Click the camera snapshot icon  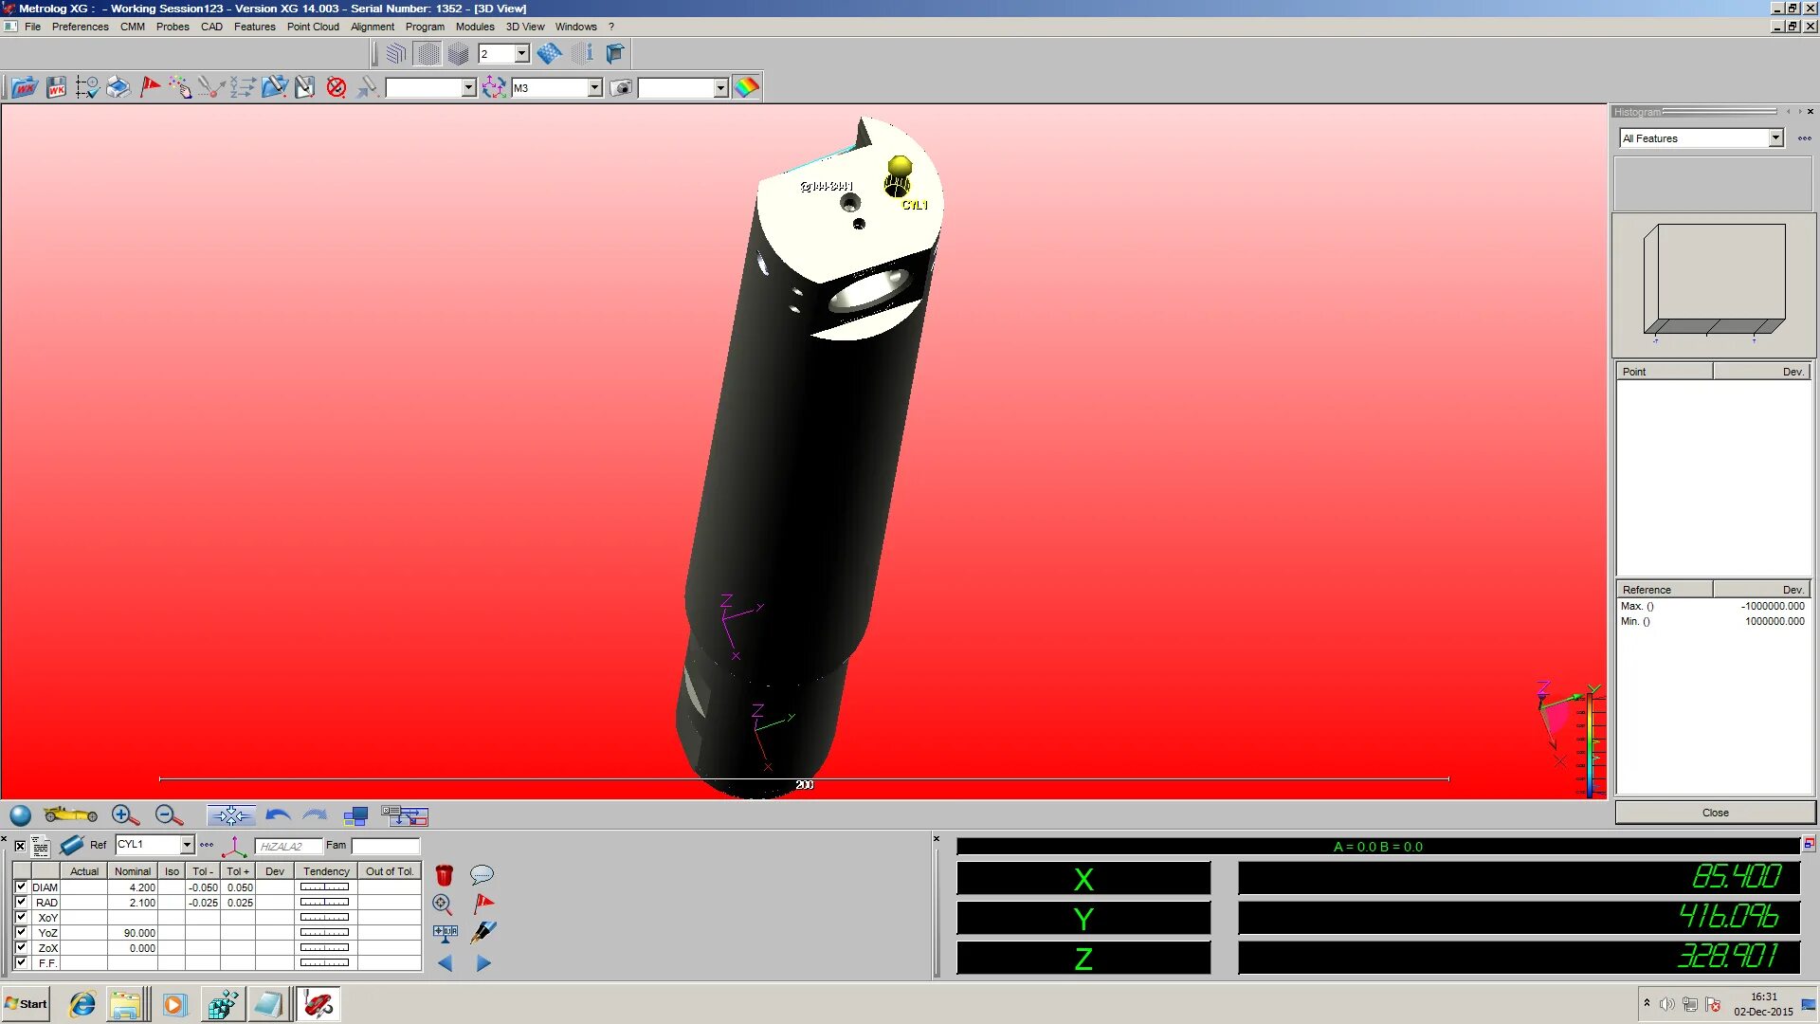pos(621,87)
